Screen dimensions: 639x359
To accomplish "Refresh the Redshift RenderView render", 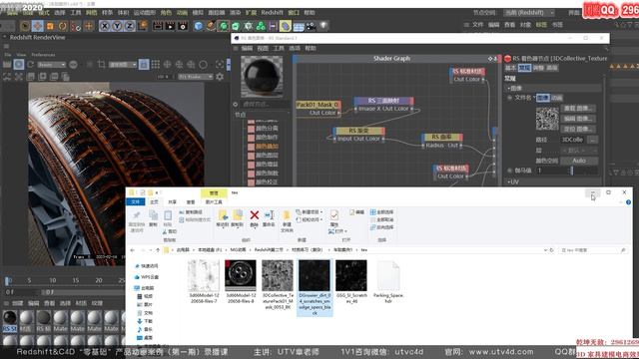I will coord(31,64).
